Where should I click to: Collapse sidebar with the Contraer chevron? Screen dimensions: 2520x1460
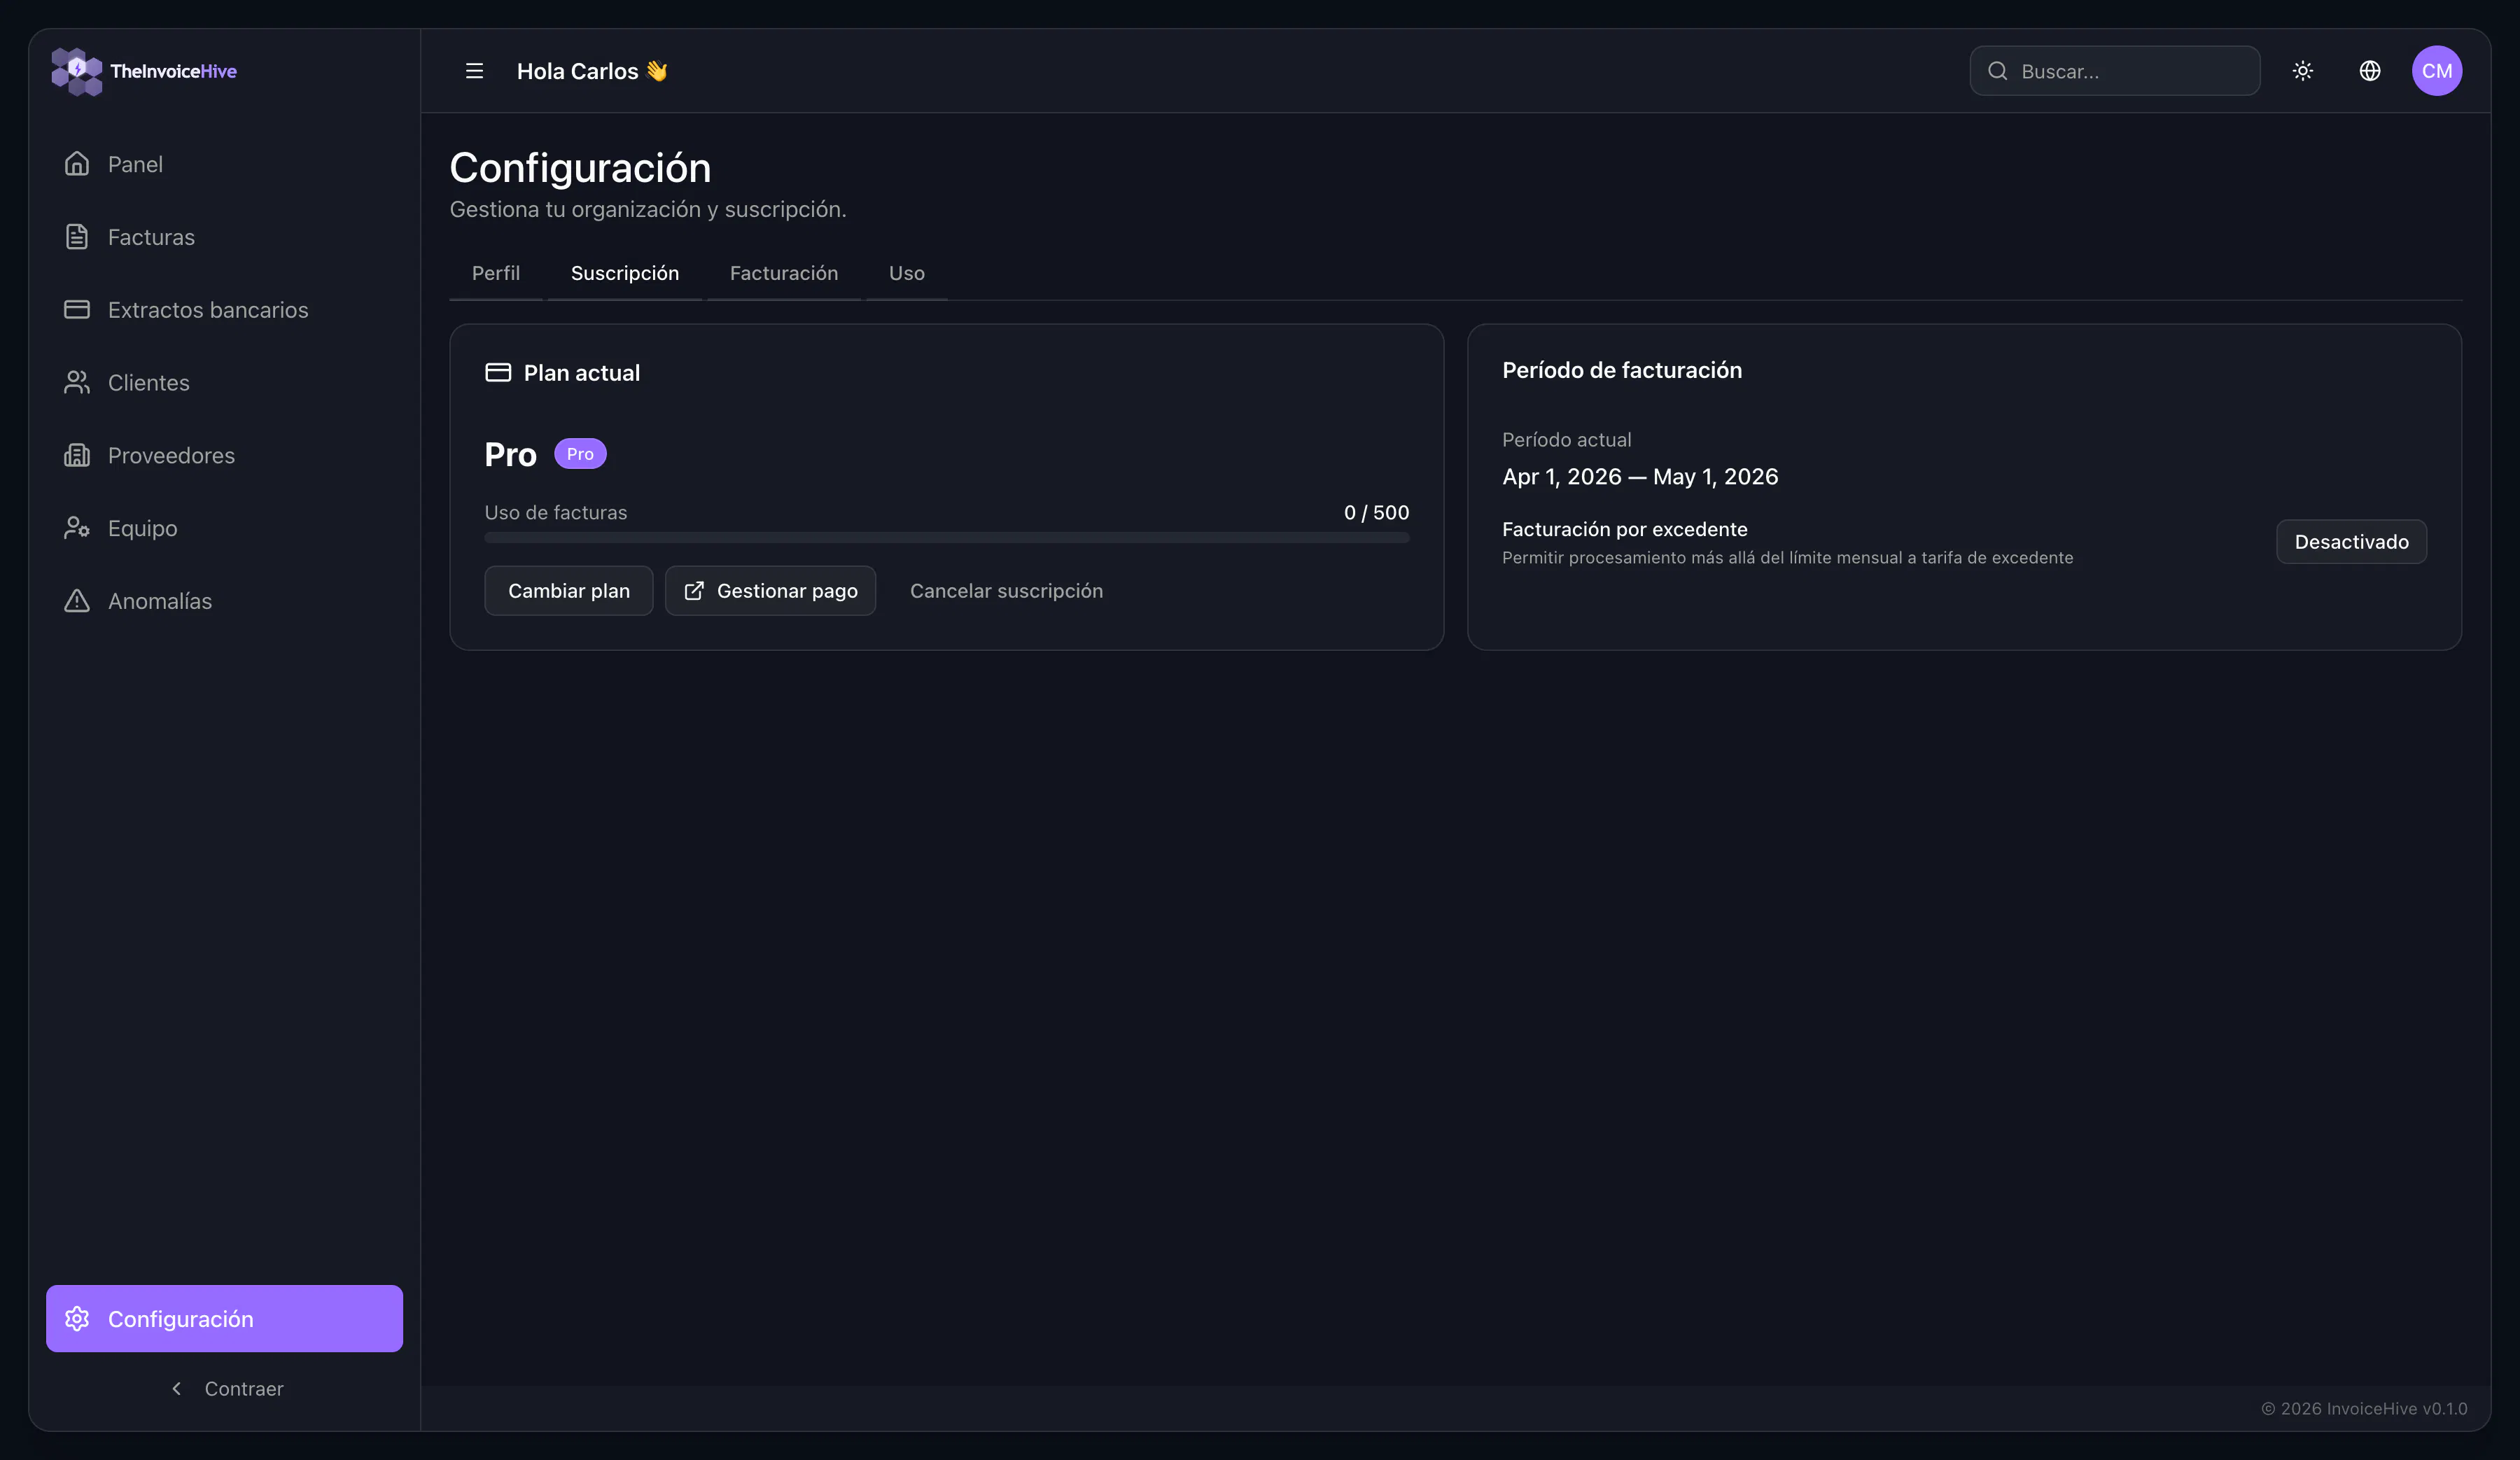coord(177,1389)
